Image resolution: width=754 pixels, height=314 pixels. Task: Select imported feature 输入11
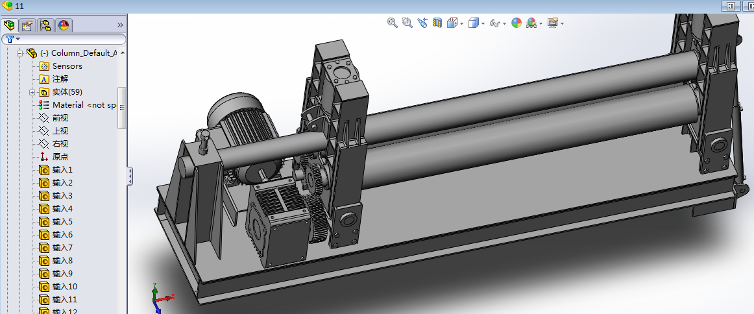pyautogui.click(x=58, y=300)
